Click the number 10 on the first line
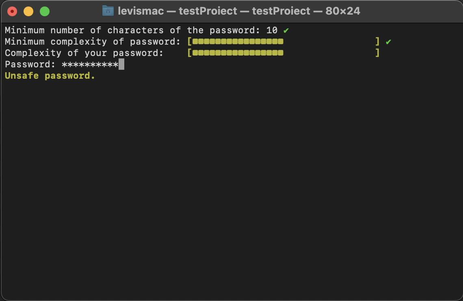Screen dimensions: 463x301 271,30
